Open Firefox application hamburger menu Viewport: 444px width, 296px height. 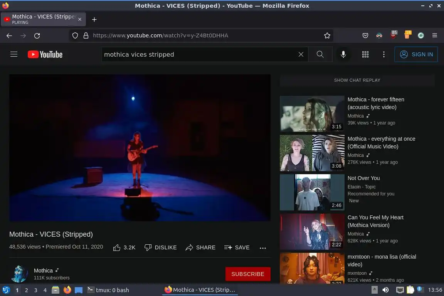tap(435, 35)
